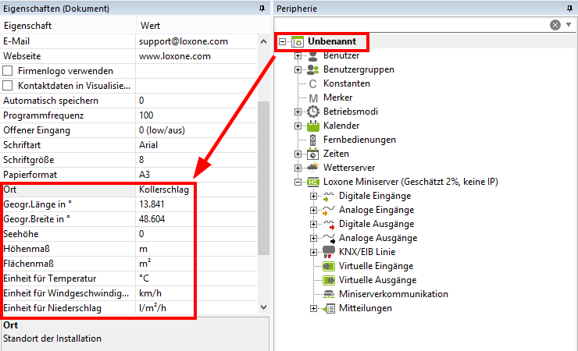Click the Wetterserver weather icon

pos(313,168)
